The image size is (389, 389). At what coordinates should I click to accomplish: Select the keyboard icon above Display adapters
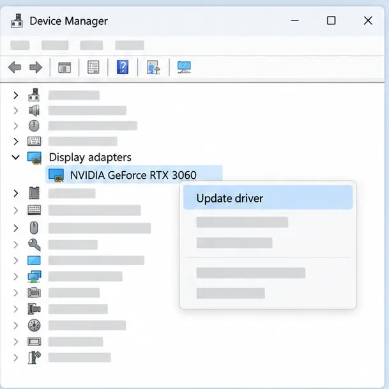click(34, 141)
